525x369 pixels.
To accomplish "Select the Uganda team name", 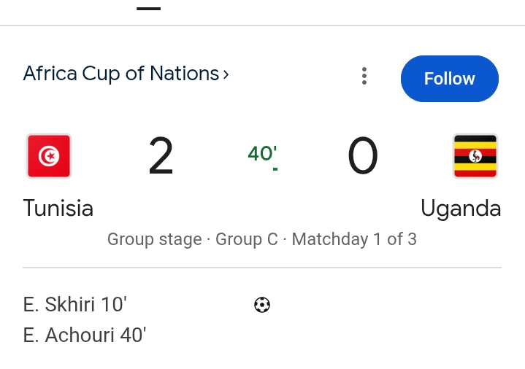I will [461, 209].
